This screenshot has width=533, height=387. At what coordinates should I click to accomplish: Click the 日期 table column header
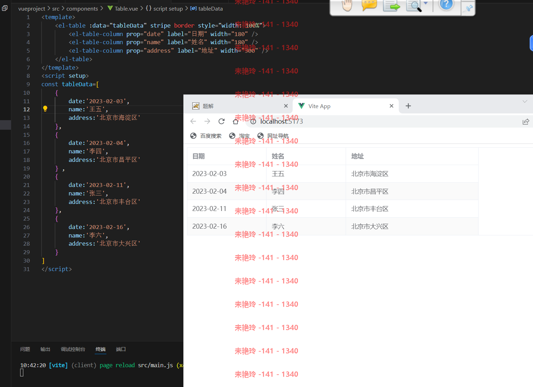click(x=227, y=156)
